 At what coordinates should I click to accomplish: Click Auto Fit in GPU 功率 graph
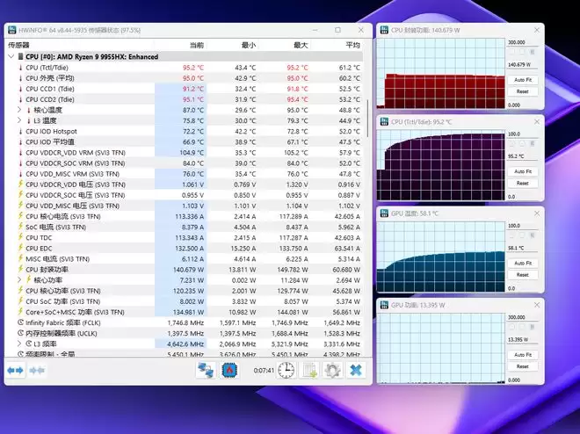(523, 355)
